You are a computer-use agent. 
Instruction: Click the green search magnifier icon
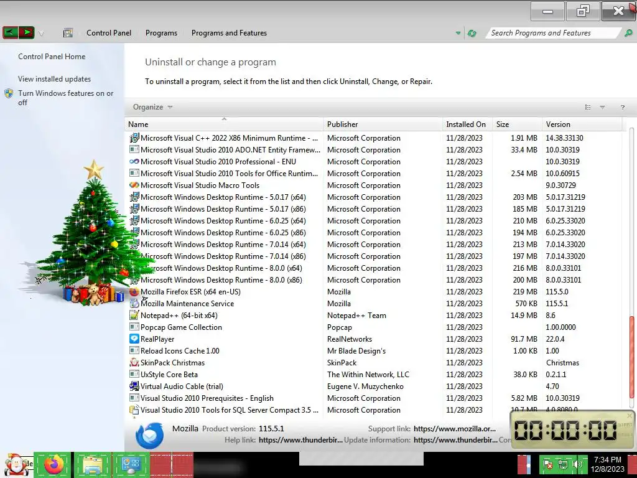(x=628, y=33)
